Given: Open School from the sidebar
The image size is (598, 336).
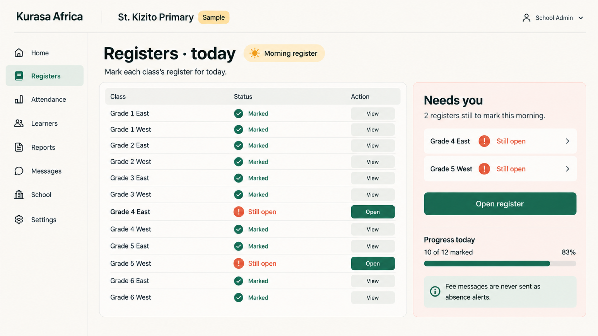Looking at the screenshot, I should [45, 194].
